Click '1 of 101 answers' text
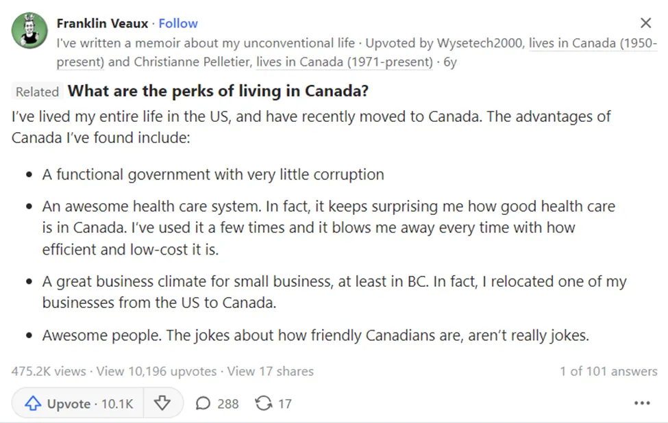Viewport: 668px width, 423px height. [608, 371]
